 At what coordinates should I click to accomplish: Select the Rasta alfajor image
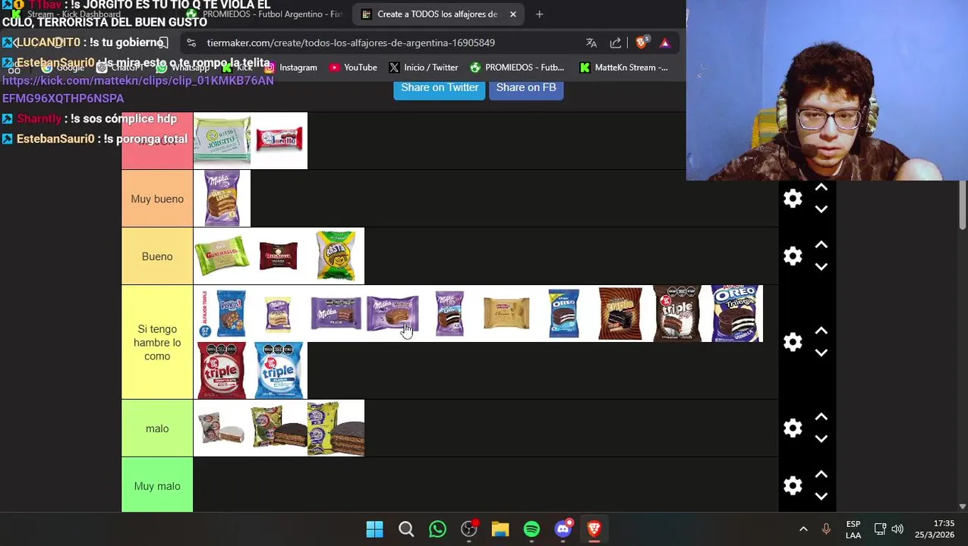coord(336,256)
